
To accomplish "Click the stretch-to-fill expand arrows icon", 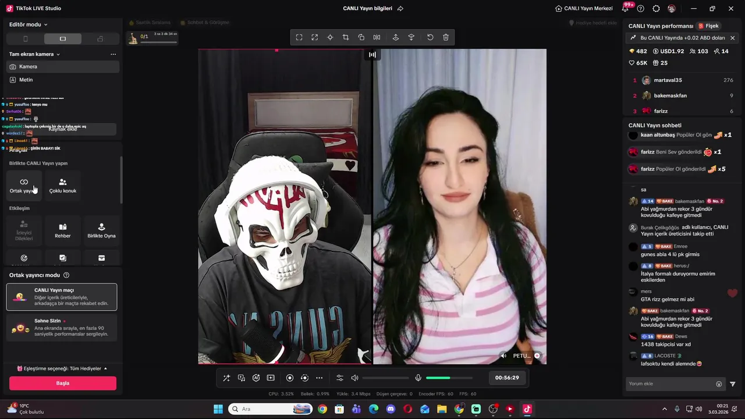I will tap(315, 37).
